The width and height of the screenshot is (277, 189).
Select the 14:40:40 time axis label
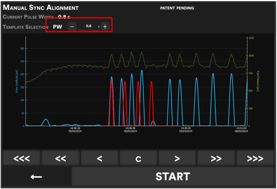(130, 130)
